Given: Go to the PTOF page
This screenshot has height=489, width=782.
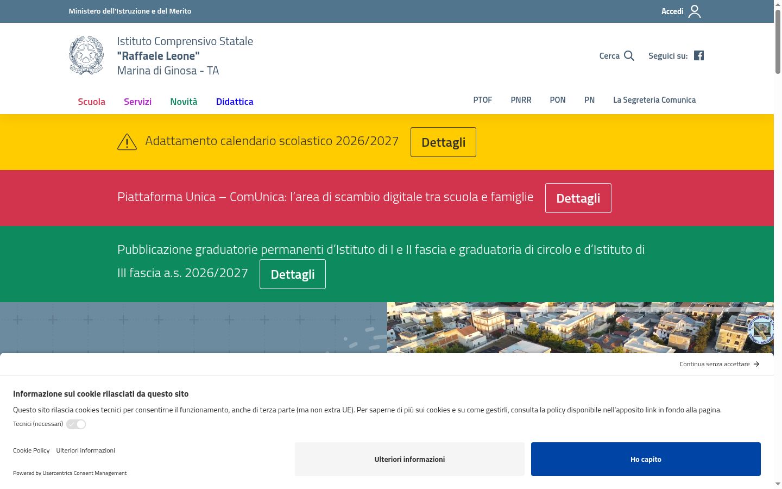Looking at the screenshot, I should (x=482, y=100).
